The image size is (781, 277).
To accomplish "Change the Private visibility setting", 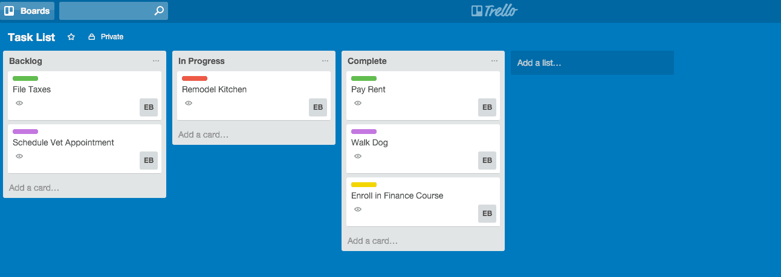I will tap(106, 37).
